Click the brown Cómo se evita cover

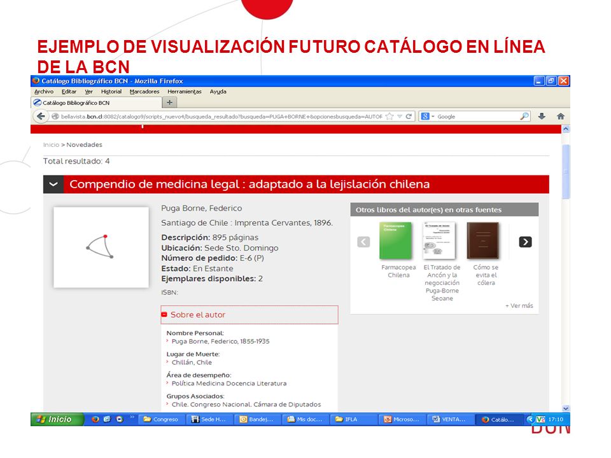pyautogui.click(x=482, y=240)
